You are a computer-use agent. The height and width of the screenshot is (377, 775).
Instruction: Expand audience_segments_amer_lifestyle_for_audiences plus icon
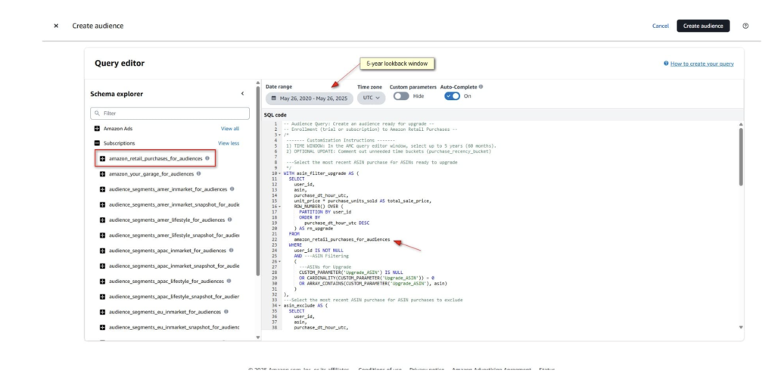tap(102, 220)
